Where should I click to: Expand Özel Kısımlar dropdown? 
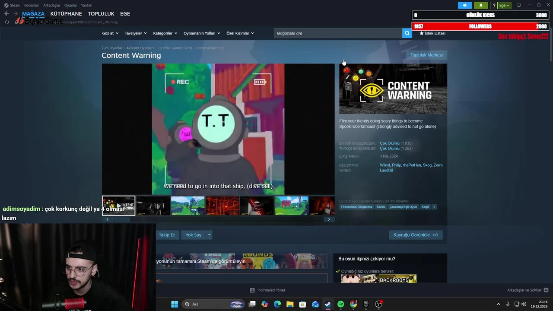point(240,33)
